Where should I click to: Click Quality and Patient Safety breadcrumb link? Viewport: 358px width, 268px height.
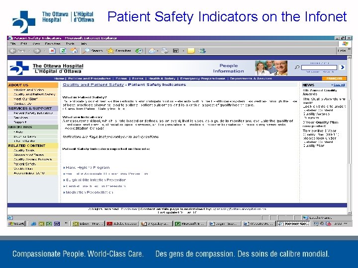pyautogui.click(x=93, y=84)
